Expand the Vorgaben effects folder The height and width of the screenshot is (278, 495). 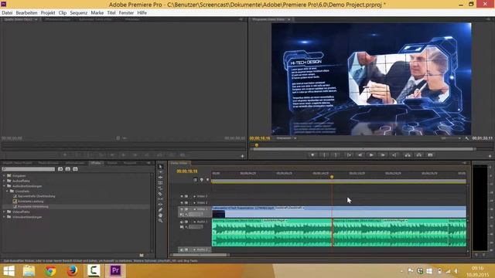click(4, 175)
